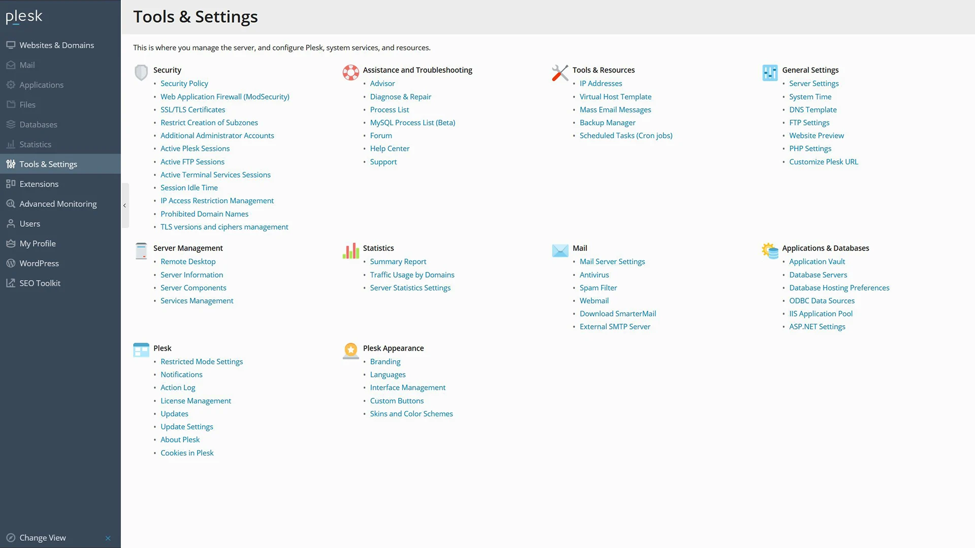Viewport: 975px width, 548px height.
Task: Dismiss Change View with the X
Action: (108, 538)
